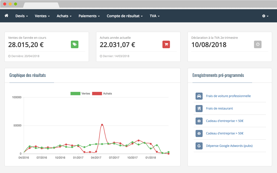Open the settings gear dropdown
This screenshot has width=277, height=173.
(265, 16)
